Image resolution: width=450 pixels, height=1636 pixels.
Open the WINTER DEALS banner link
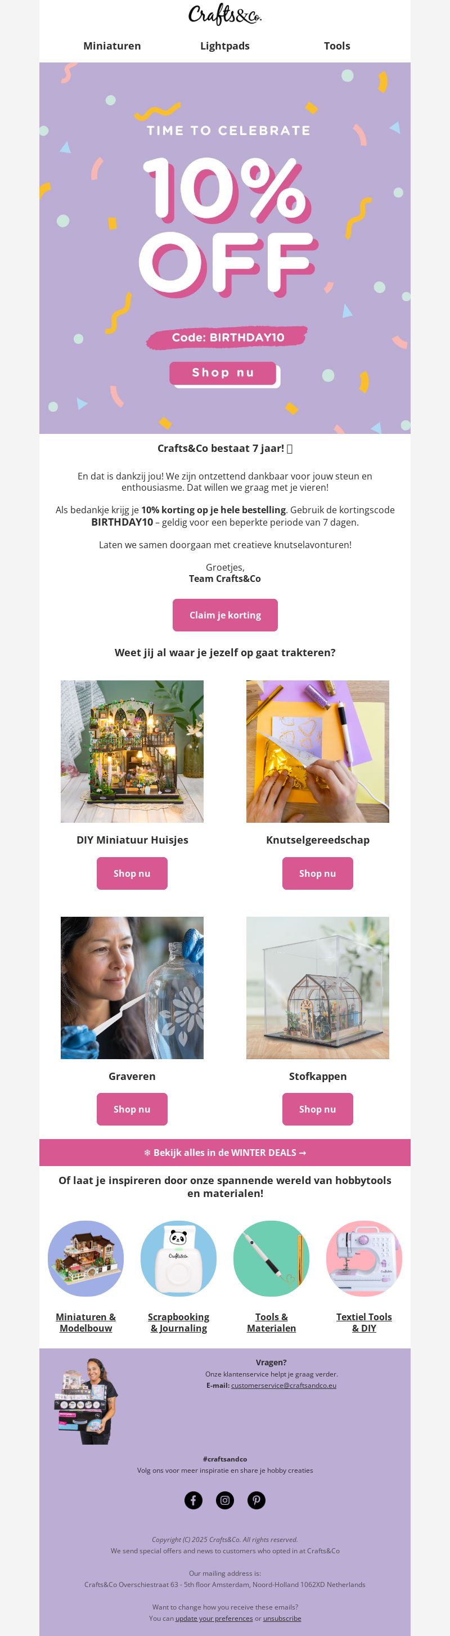coord(224,1152)
